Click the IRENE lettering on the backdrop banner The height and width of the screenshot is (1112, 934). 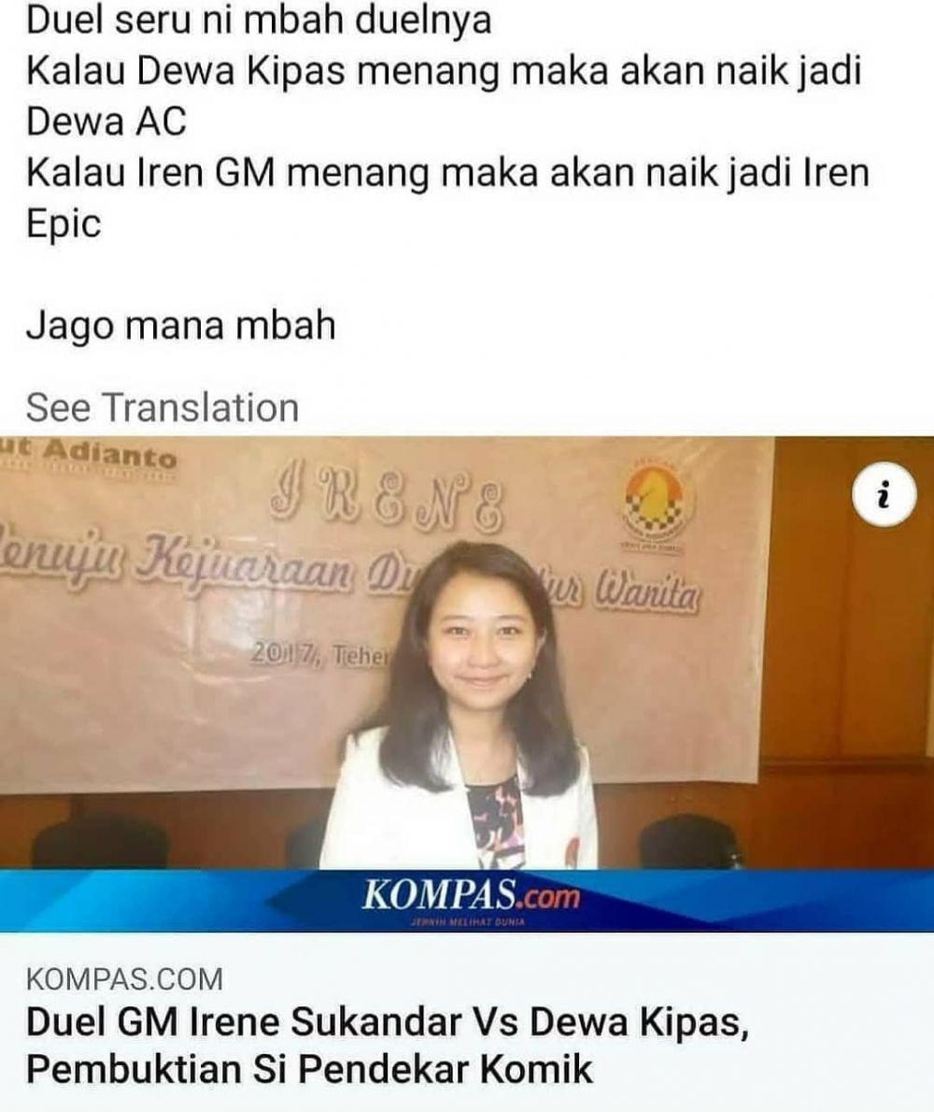[387, 506]
